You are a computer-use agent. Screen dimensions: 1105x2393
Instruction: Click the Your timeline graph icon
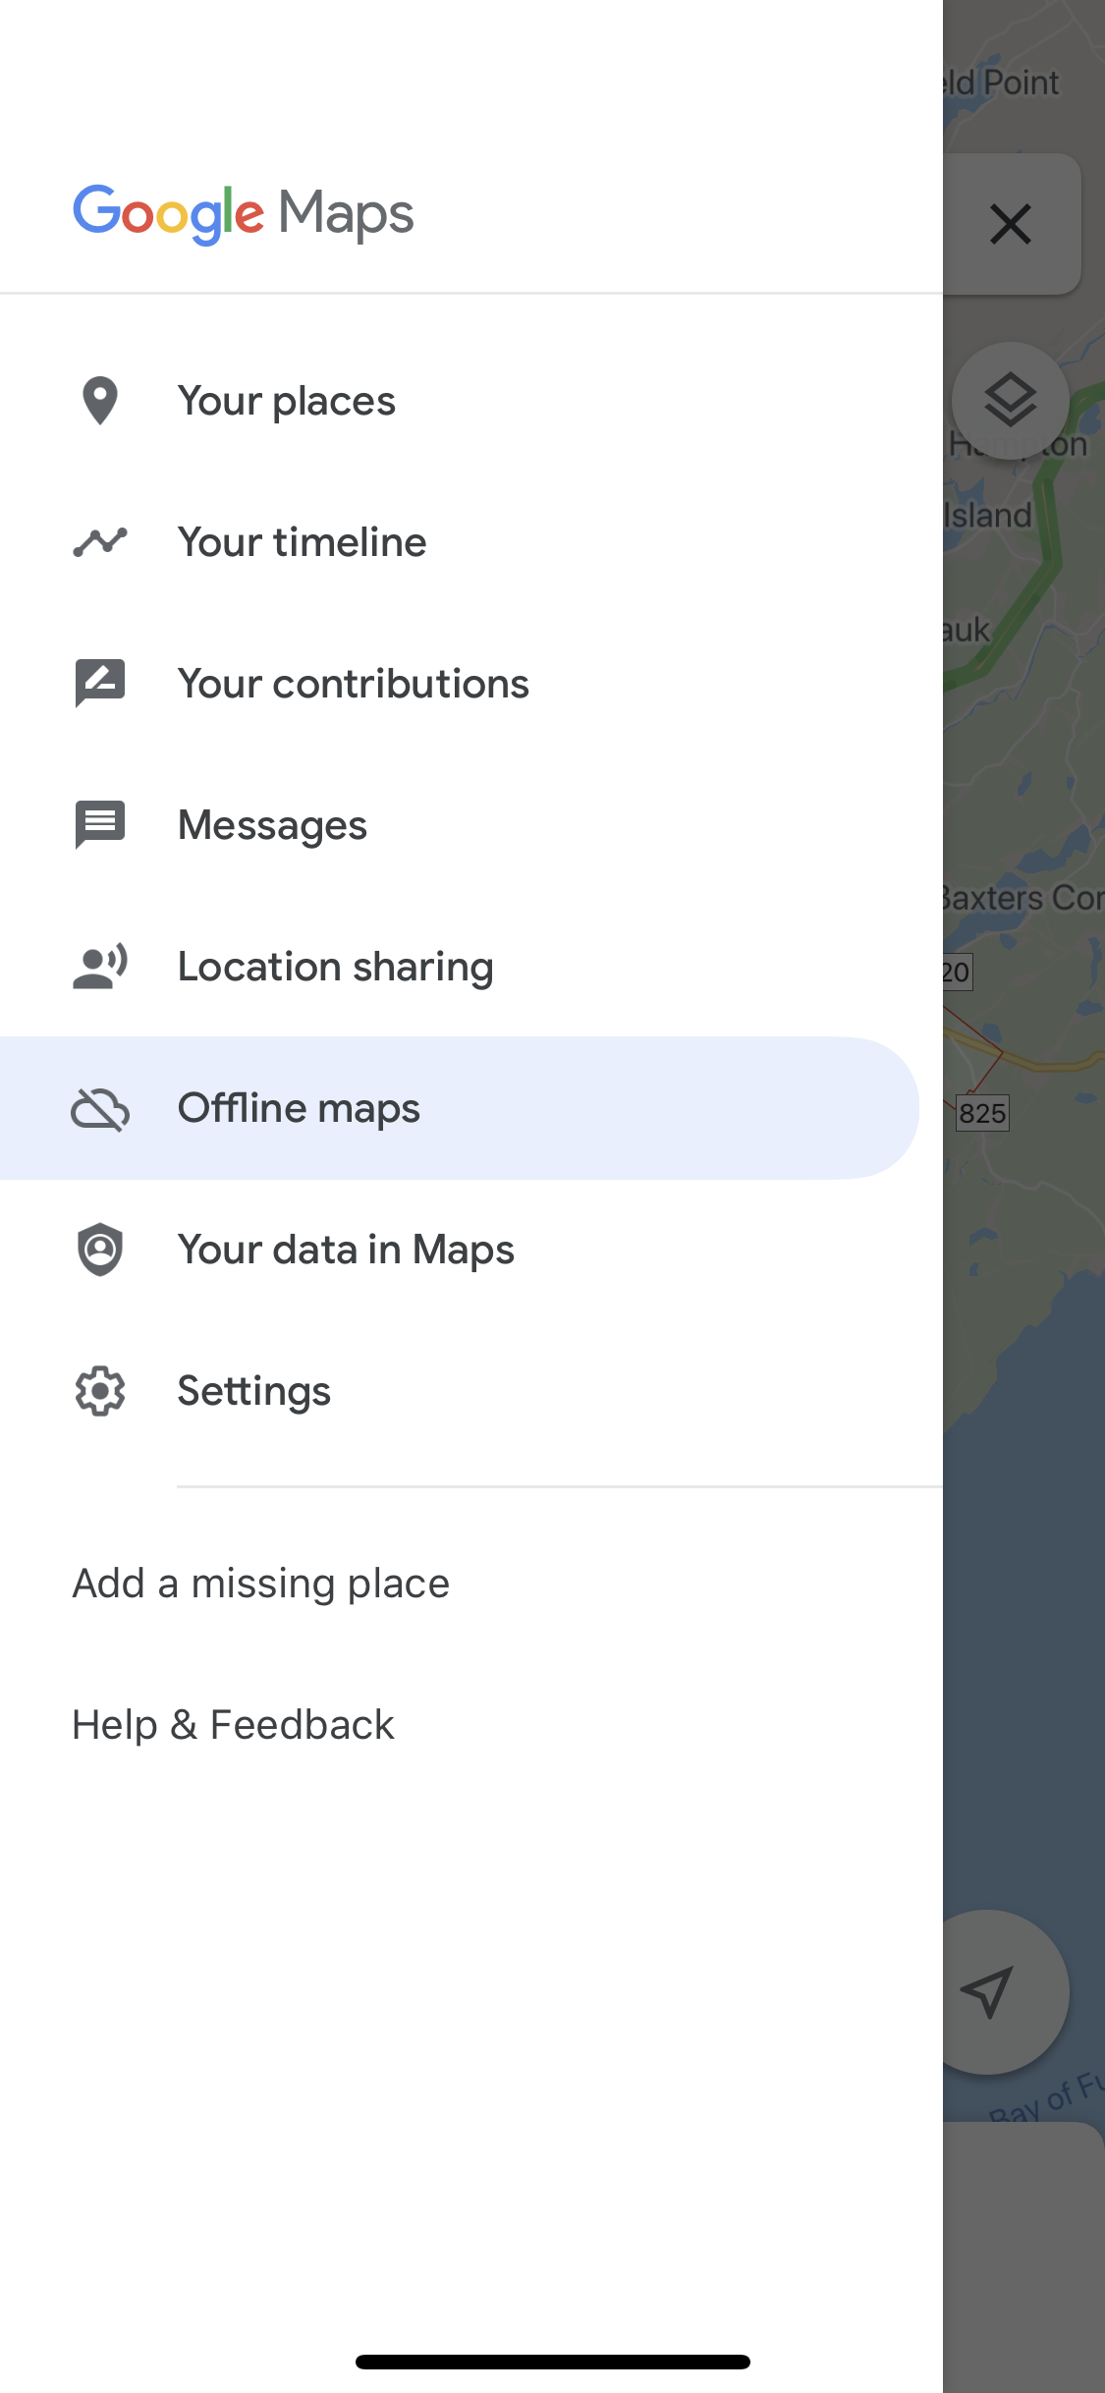[99, 541]
